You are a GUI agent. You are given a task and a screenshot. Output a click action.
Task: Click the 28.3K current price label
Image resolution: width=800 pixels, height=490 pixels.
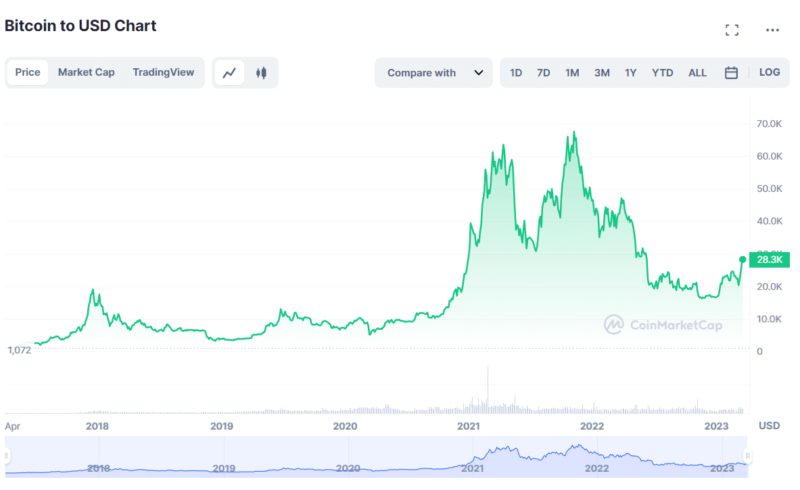point(770,260)
